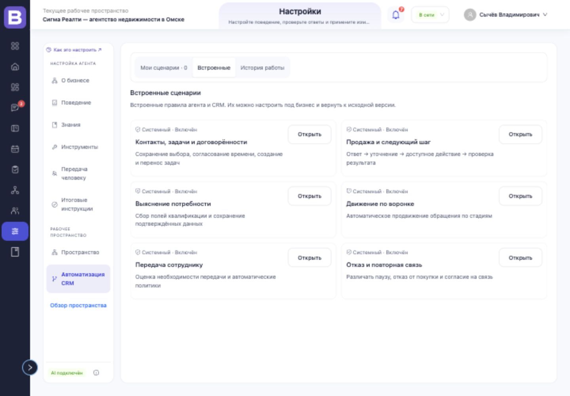570x396 pixels.
Task: Open the Передача сотруднику scenario
Action: point(310,258)
